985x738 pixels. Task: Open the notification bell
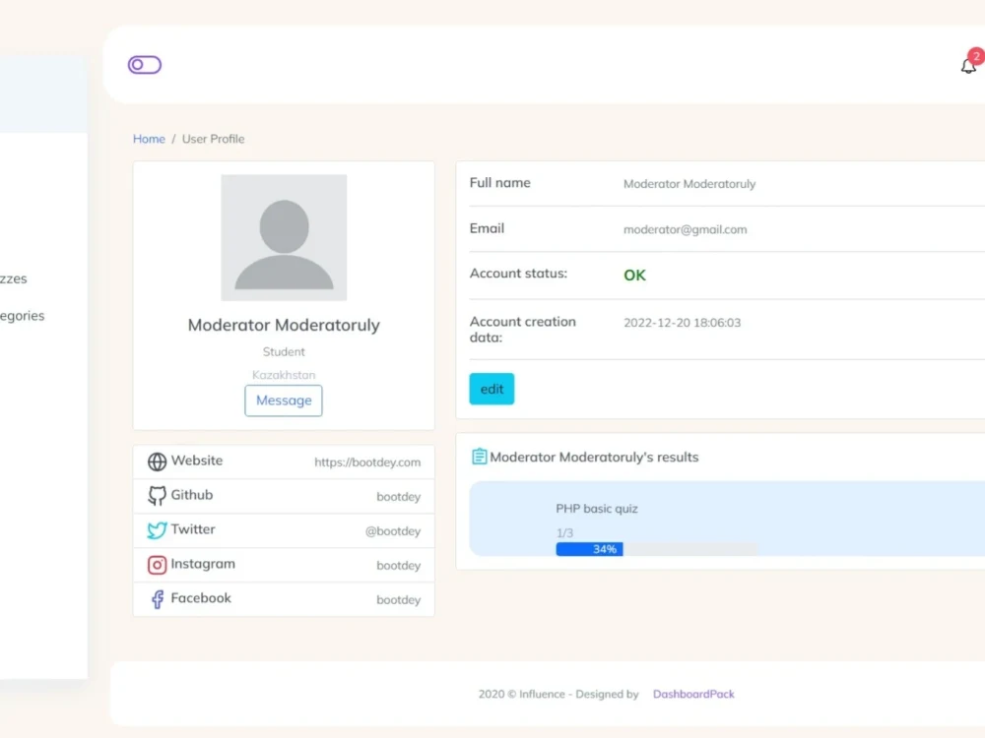[968, 65]
